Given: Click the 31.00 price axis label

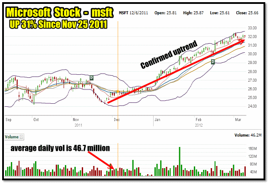Looking at the screenshot, I should [x=252, y=45].
